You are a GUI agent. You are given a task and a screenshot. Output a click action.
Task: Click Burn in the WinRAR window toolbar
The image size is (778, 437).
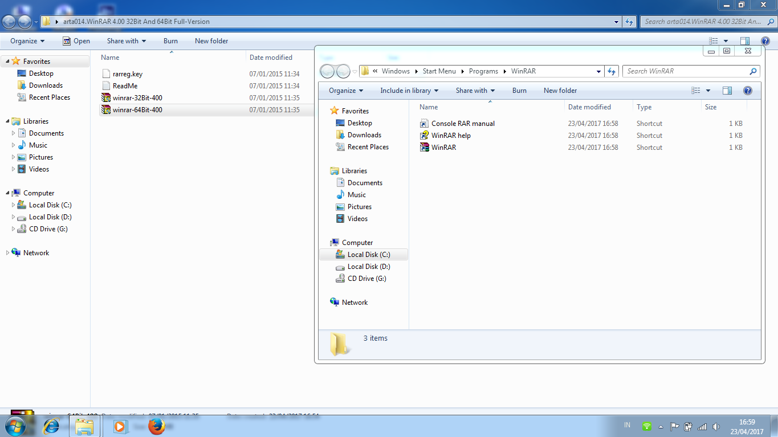(519, 91)
